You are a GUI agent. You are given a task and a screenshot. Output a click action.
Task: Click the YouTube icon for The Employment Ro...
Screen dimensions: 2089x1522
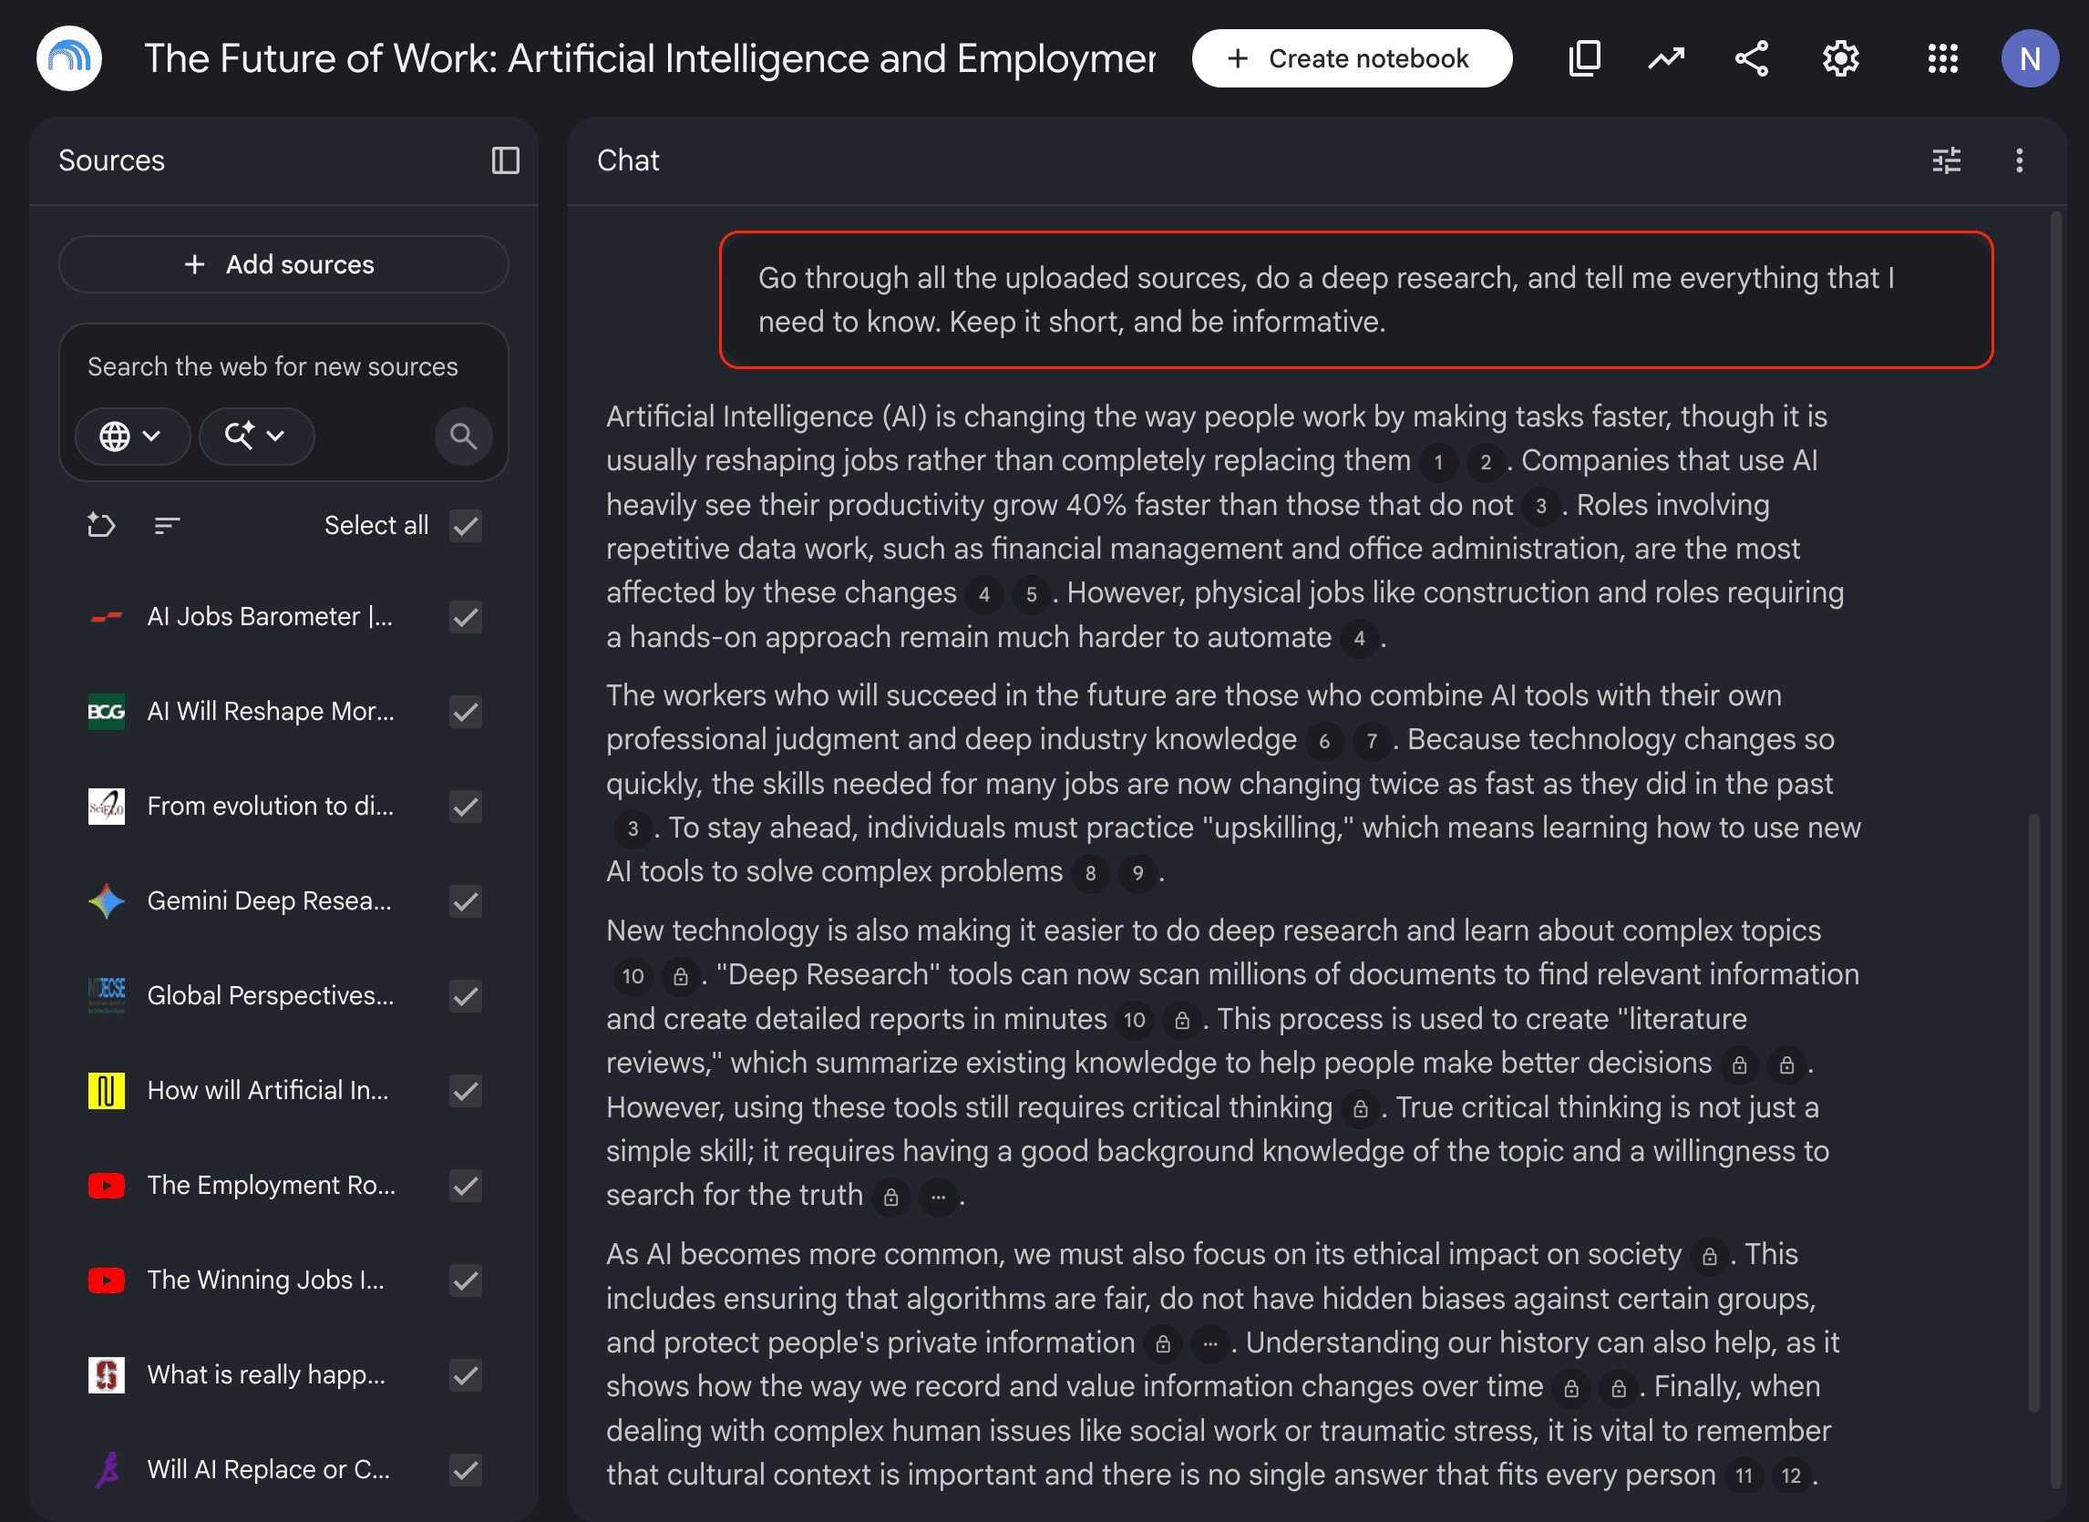point(106,1186)
